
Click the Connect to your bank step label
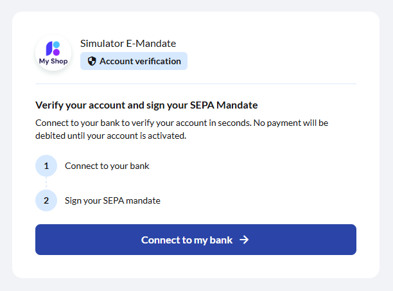(107, 166)
